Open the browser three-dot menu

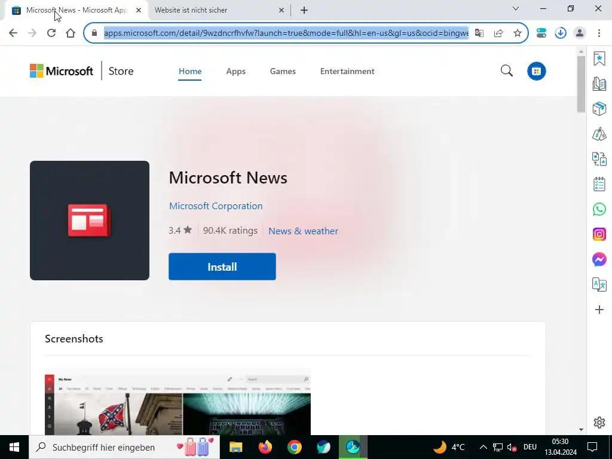[599, 33]
